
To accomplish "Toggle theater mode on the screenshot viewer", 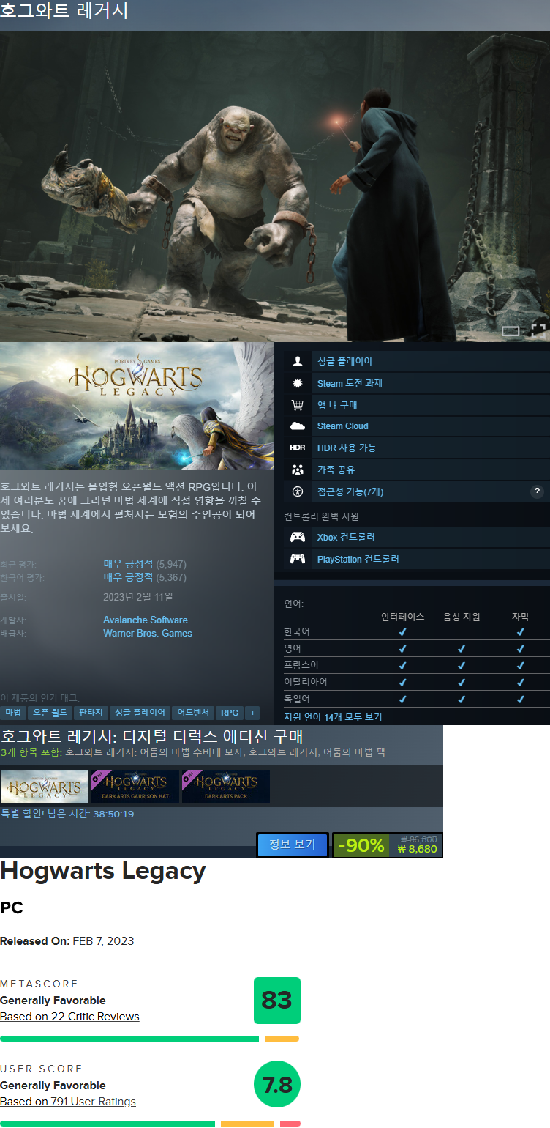I will [x=511, y=331].
